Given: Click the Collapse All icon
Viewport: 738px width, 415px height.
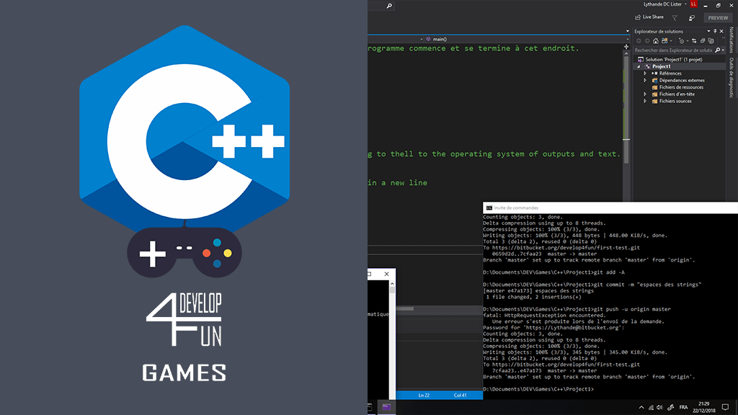Looking at the screenshot, I should click(x=703, y=41).
